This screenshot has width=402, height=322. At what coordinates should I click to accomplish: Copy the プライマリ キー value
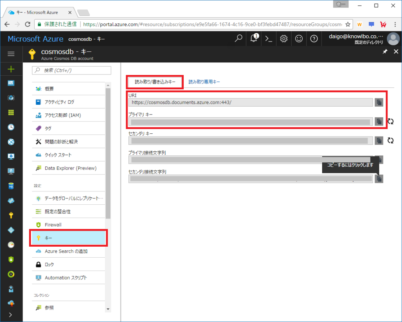pos(379,122)
